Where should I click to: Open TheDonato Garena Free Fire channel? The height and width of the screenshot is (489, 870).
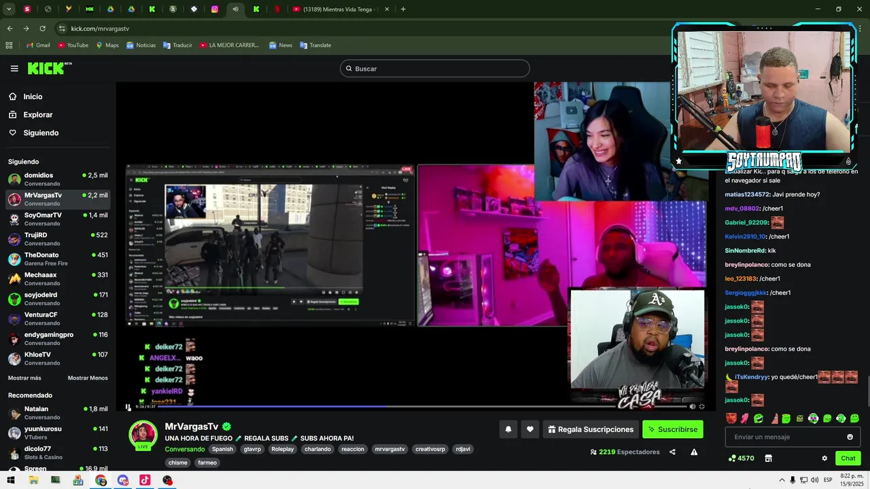(58, 259)
